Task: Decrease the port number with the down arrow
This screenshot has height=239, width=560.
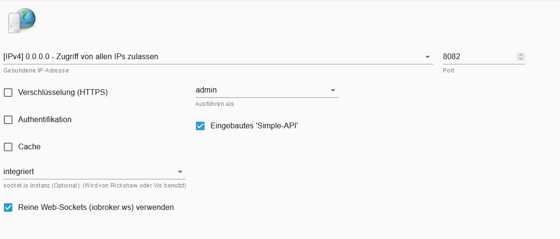Action: pyautogui.click(x=521, y=59)
